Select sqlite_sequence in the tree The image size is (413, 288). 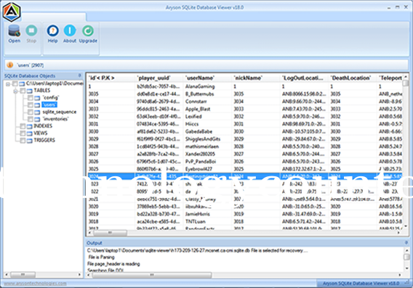pos(60,112)
